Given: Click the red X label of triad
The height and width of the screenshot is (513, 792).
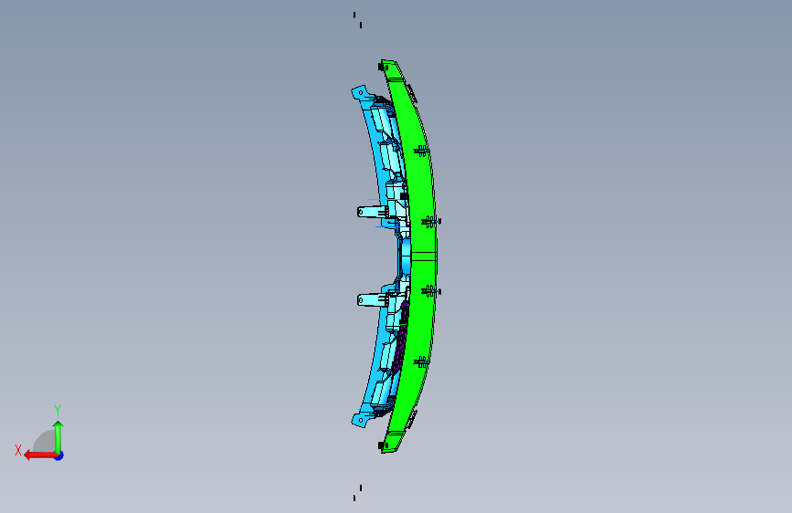Looking at the screenshot, I should (x=18, y=450).
